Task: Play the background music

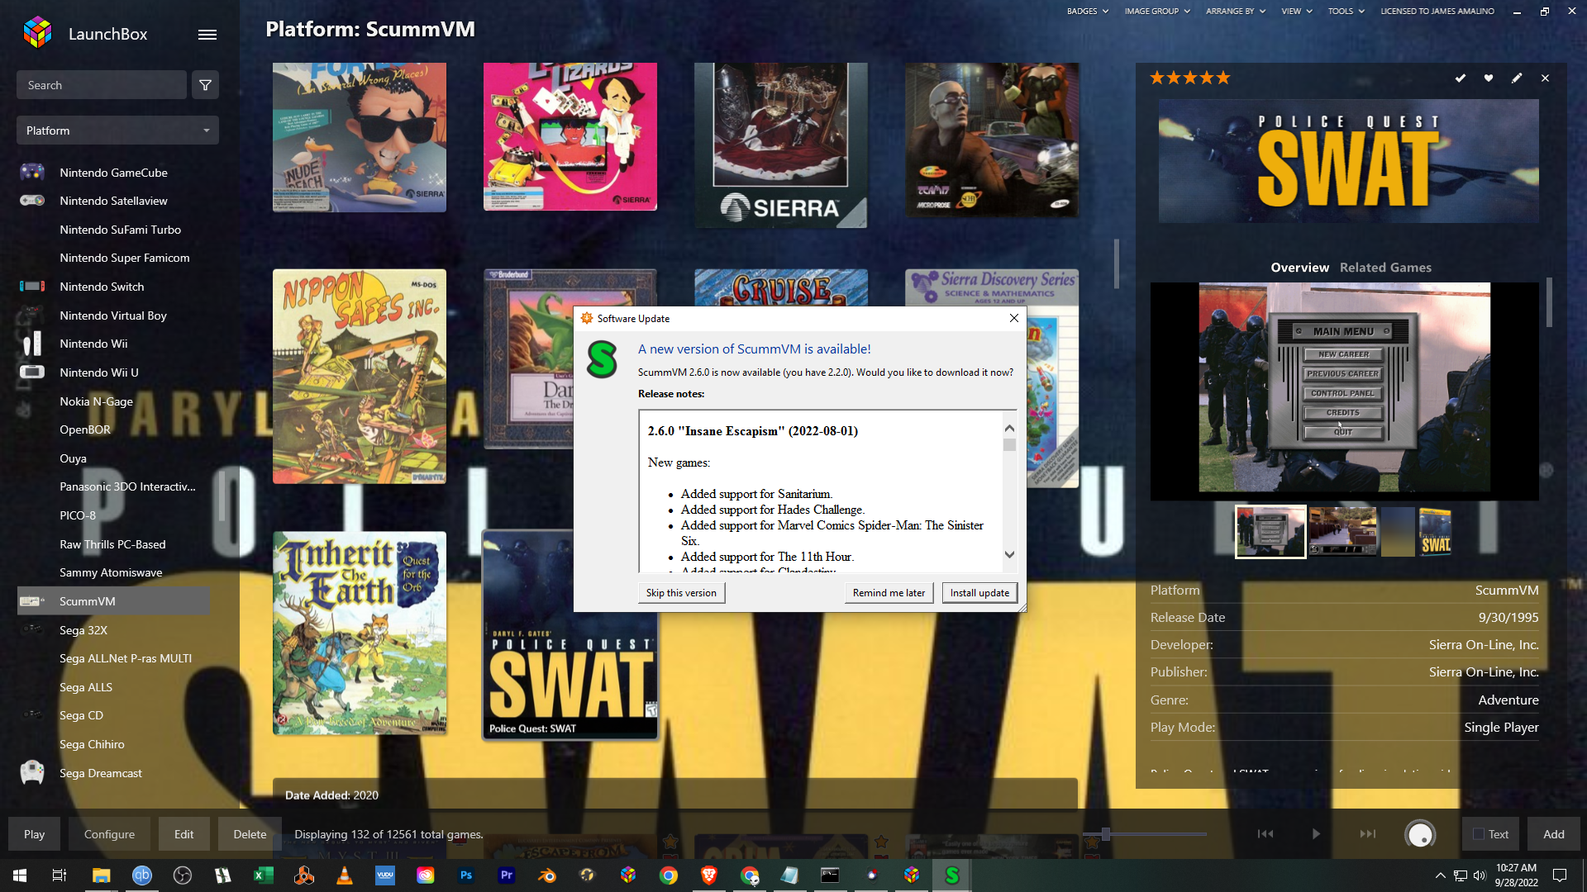Action: (1316, 834)
